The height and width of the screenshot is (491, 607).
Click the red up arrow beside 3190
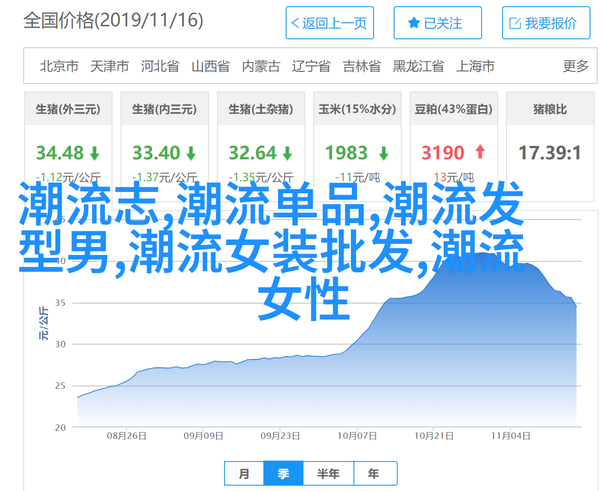coord(480,152)
